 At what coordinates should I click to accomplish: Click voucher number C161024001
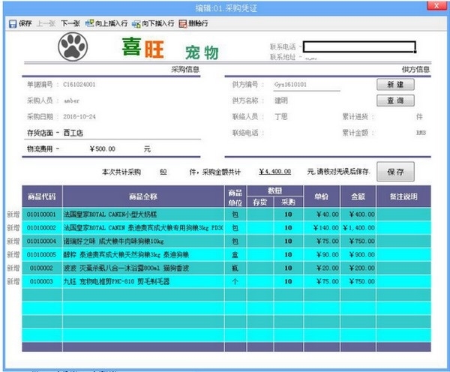click(x=79, y=85)
